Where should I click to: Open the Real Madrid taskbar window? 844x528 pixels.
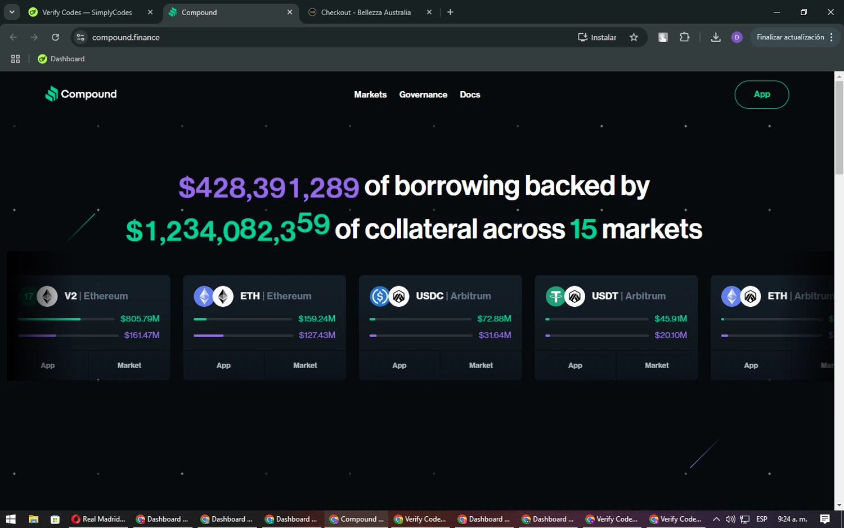98,519
